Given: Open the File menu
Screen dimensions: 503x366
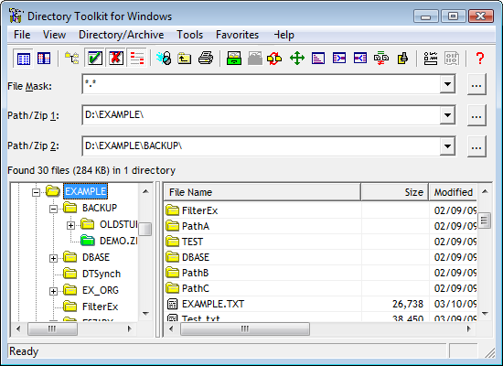Looking at the screenshot, I should pos(22,35).
